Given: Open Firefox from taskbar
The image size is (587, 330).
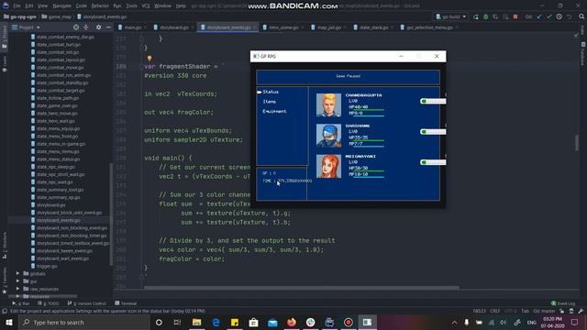Looking at the screenshot, I should (x=292, y=322).
